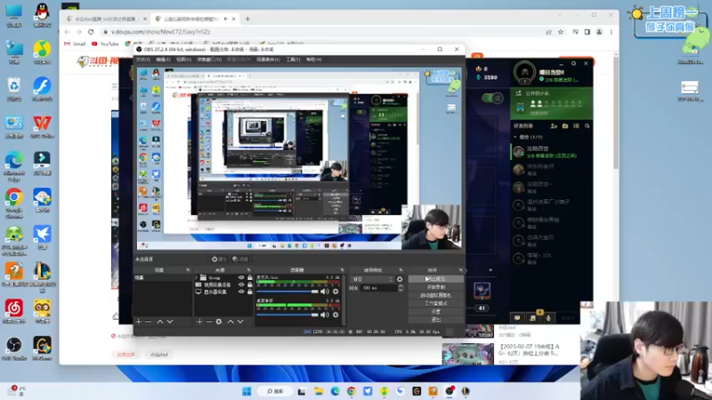Open the QQ penguin desktop icon
Screen dimensions: 712x400
(42, 15)
